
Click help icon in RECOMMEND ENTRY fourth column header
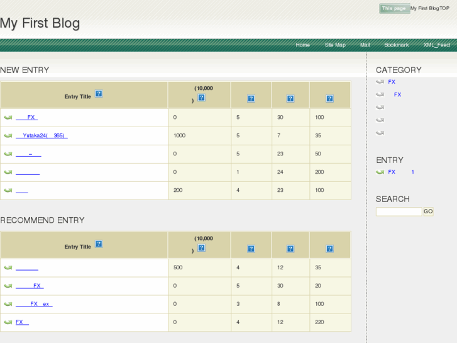[x=290, y=249]
